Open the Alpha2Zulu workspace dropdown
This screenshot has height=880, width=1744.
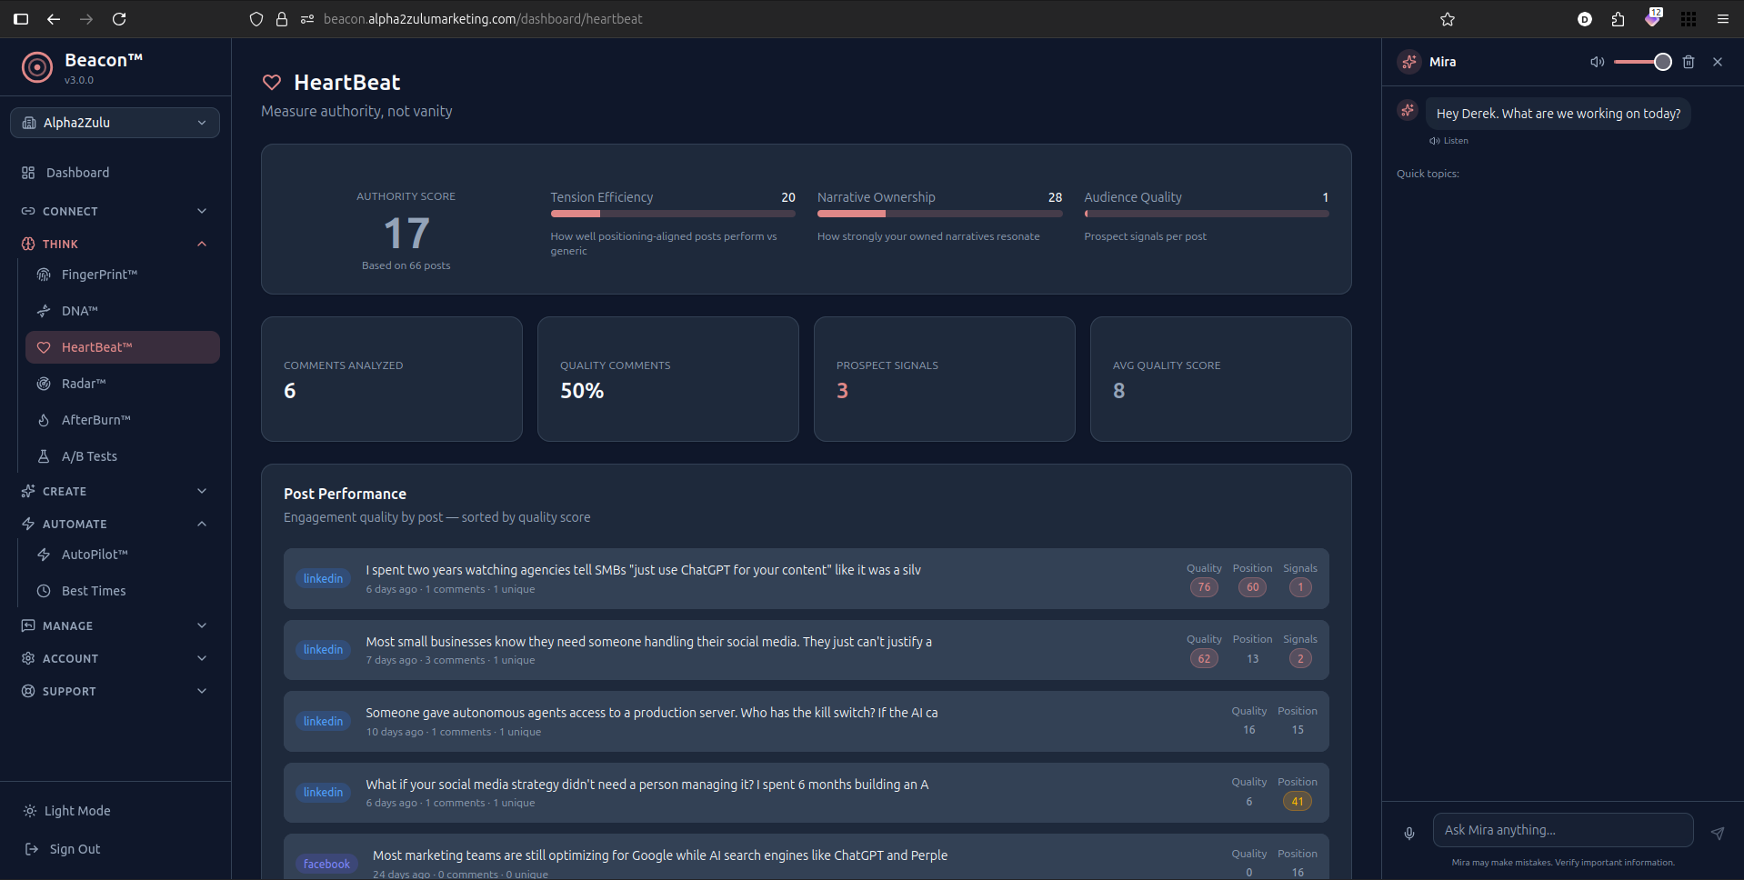click(115, 123)
